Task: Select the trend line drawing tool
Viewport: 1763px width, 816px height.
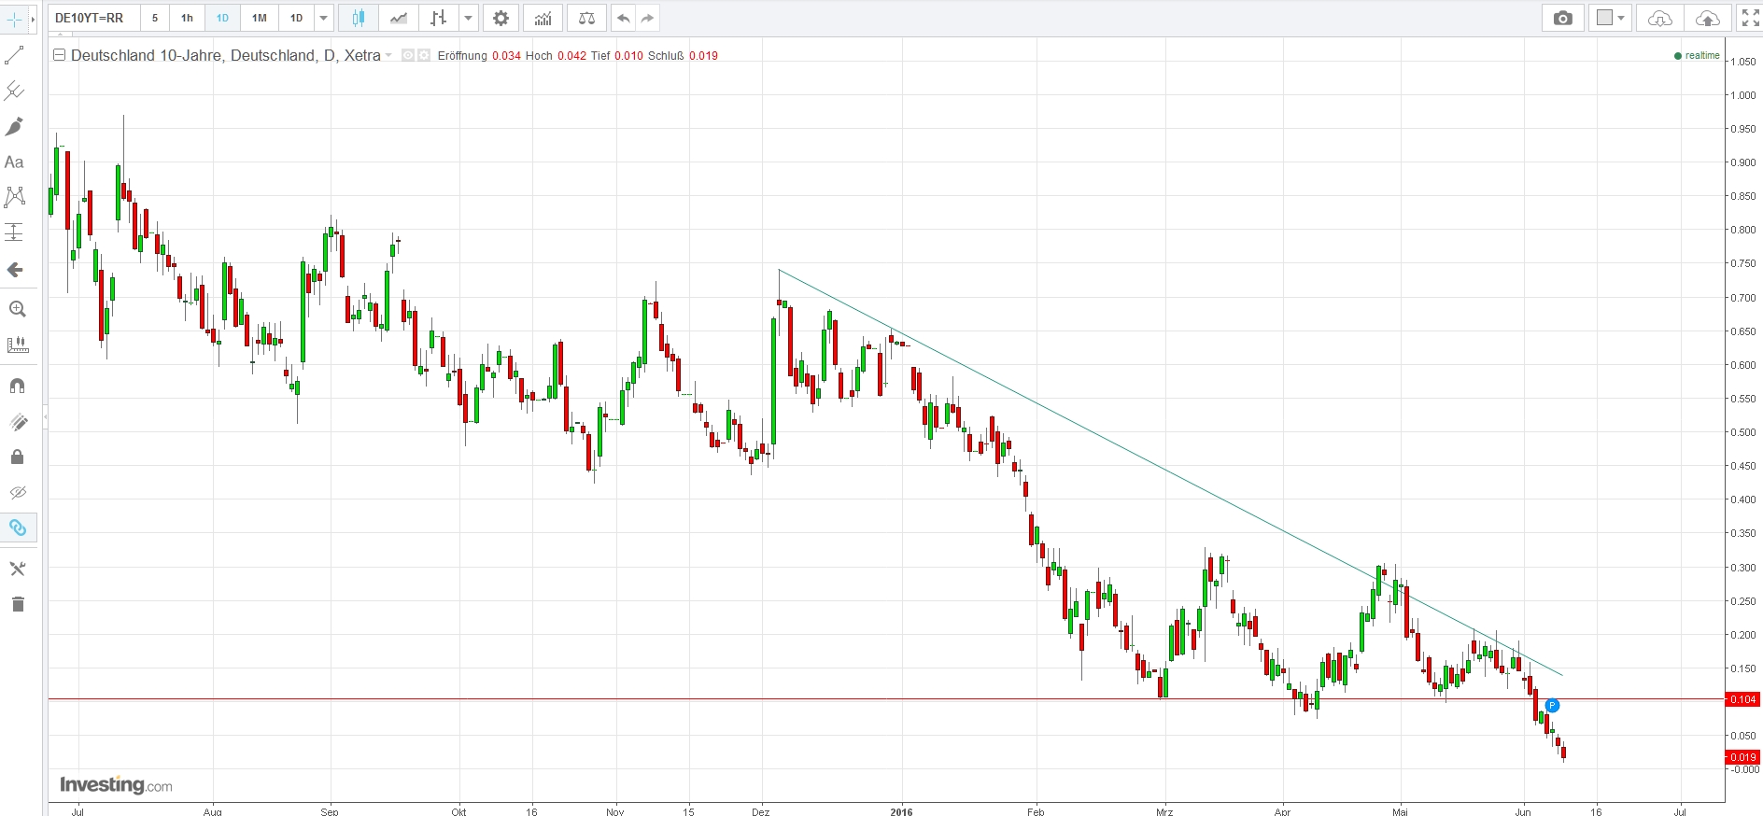Action: 15,56
